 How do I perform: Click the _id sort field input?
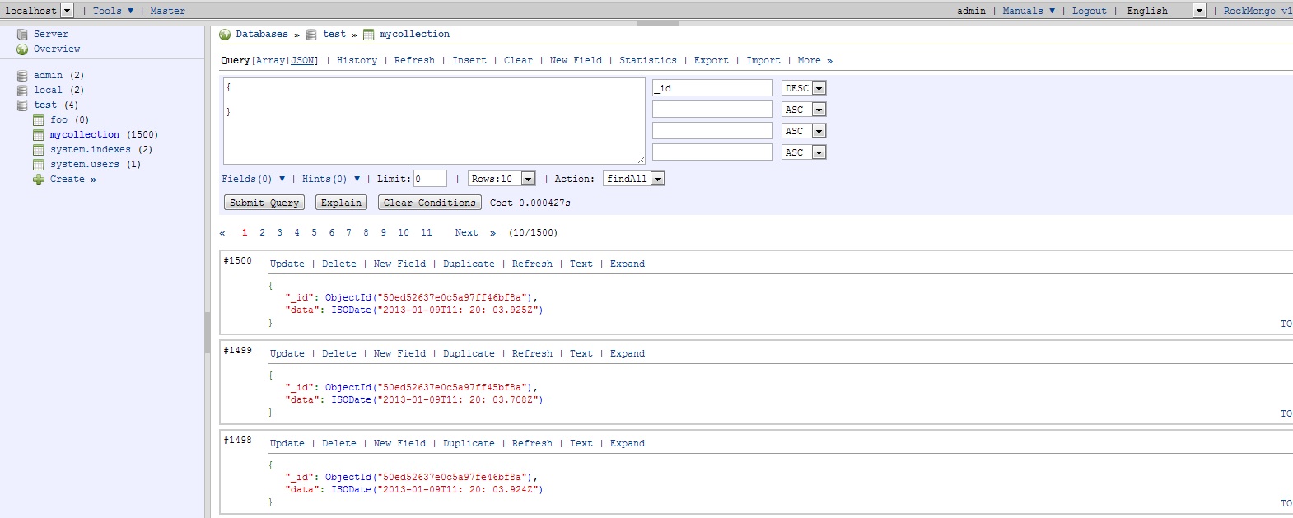coord(712,88)
